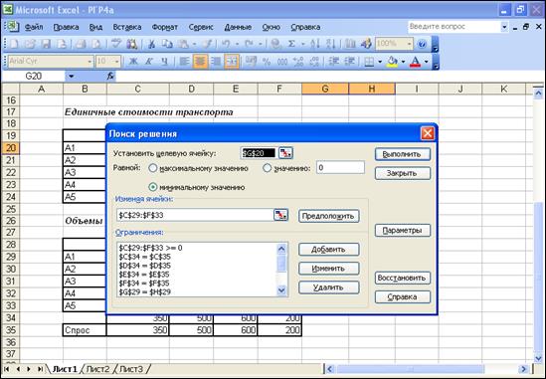546x379 pixels.
Task: Run the Spelling check icon
Action: click(115, 44)
